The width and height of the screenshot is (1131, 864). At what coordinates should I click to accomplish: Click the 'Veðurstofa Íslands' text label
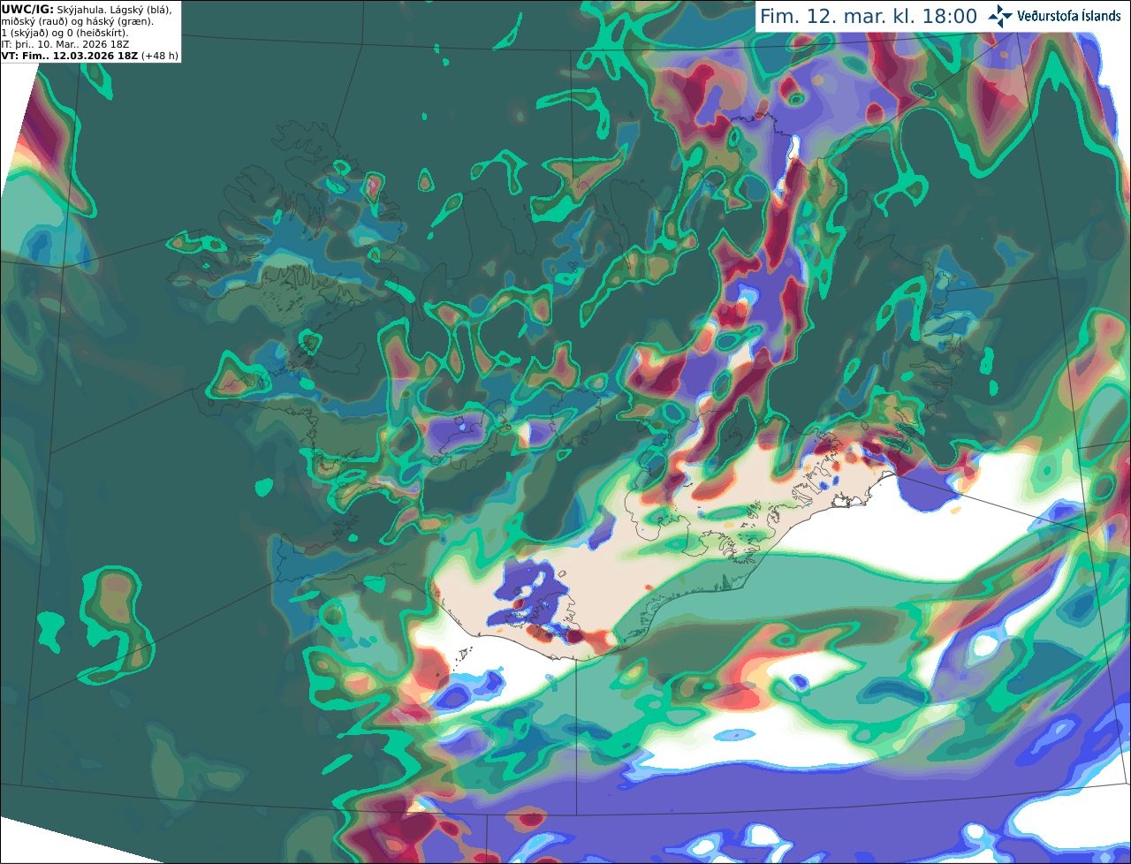point(1068,16)
